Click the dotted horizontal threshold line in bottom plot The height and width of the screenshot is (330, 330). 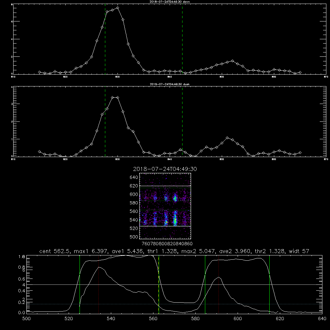[174, 304]
